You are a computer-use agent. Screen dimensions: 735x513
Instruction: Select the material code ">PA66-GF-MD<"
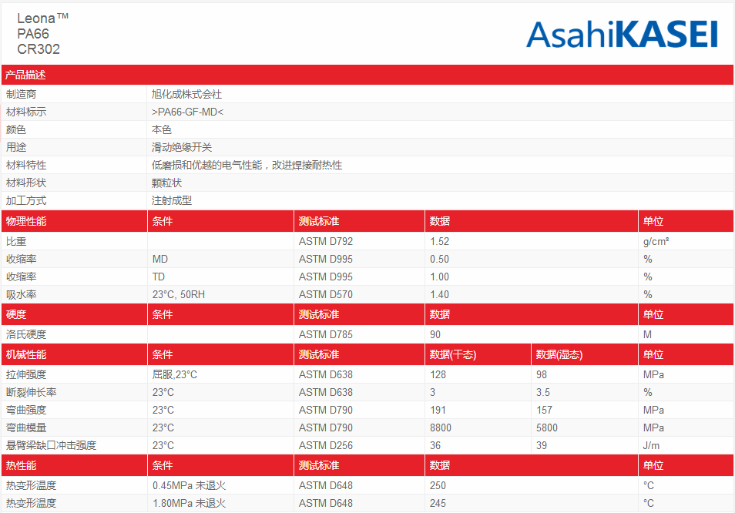[x=187, y=112]
